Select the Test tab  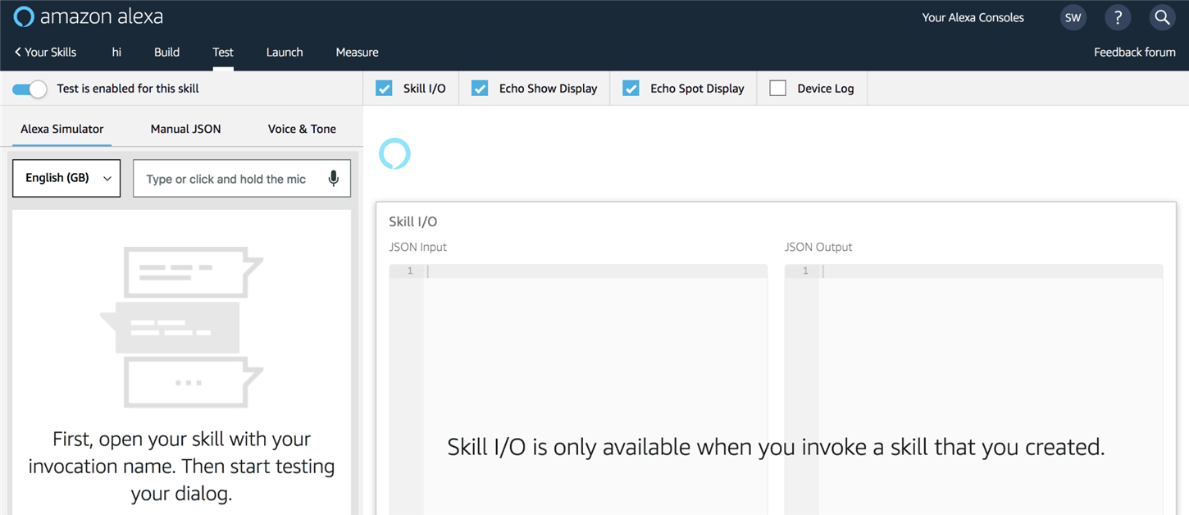223,52
